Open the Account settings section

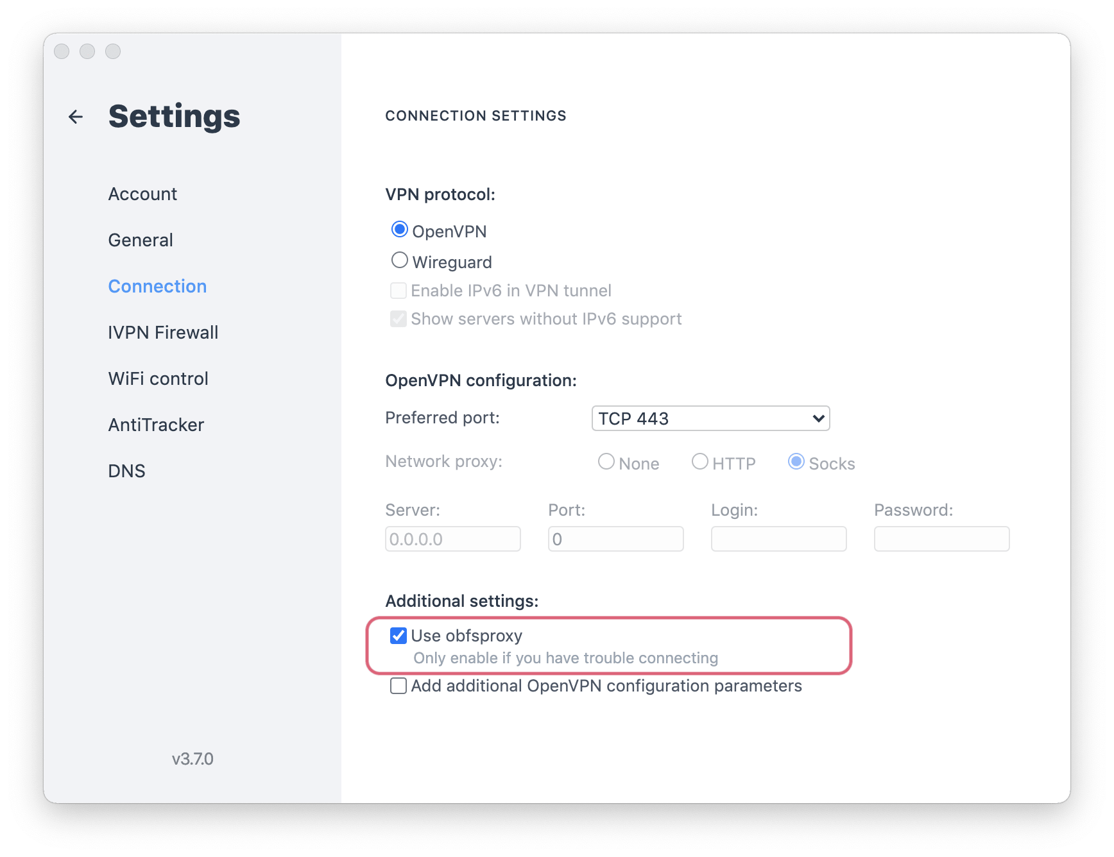[x=142, y=194]
